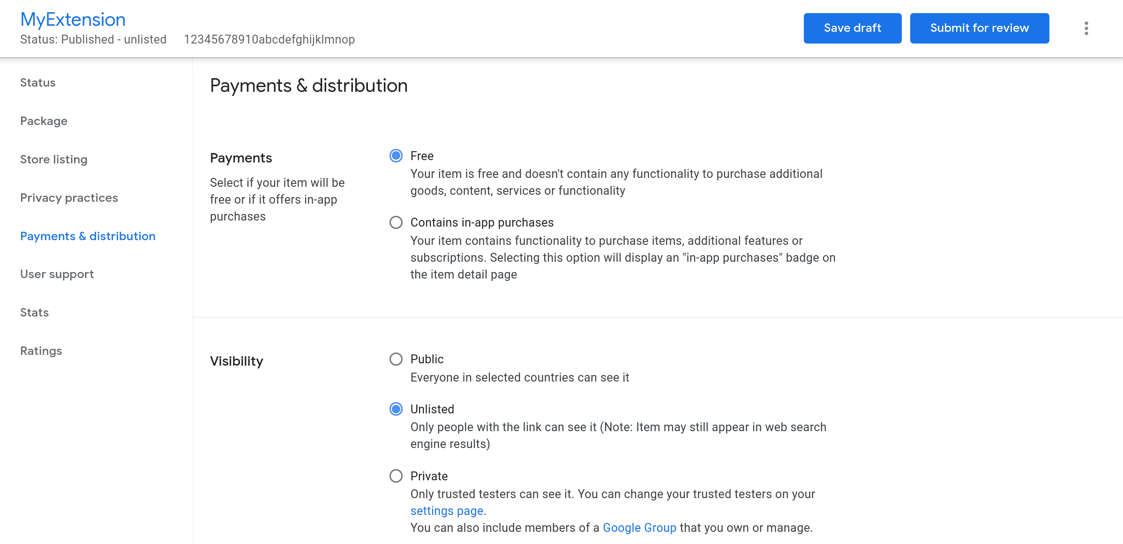Navigate to Privacy practices section
This screenshot has width=1123, height=544.
(x=69, y=197)
